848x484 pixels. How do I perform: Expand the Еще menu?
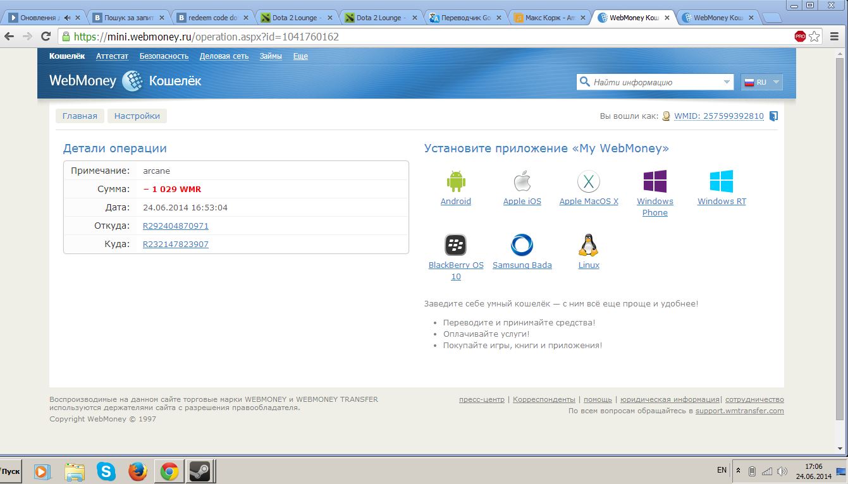point(300,56)
